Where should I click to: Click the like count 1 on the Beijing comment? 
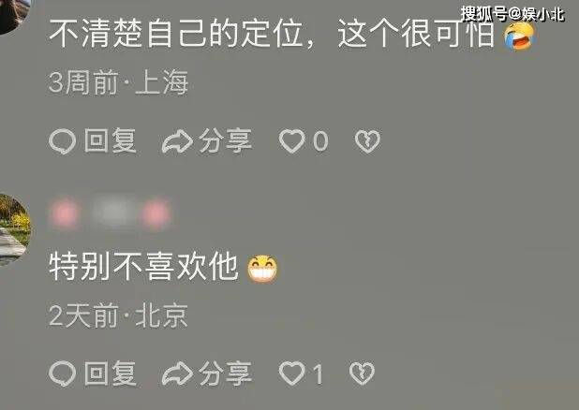tap(318, 373)
